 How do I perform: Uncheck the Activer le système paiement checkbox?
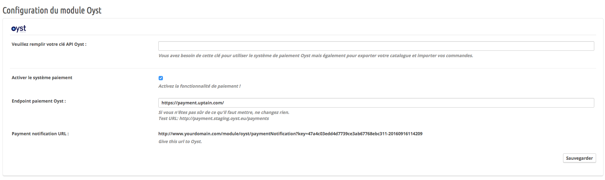(161, 78)
